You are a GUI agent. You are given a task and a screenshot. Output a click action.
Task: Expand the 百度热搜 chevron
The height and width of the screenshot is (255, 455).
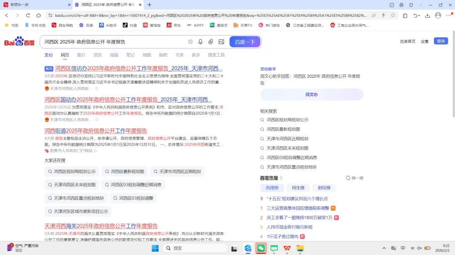point(281,178)
